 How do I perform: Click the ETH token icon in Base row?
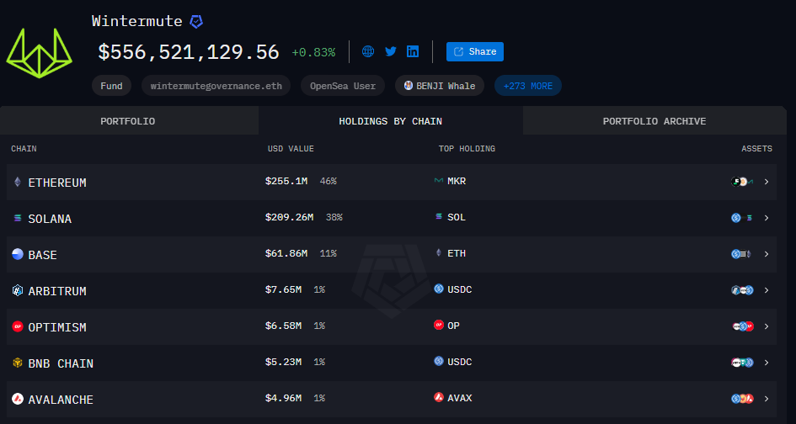point(439,252)
